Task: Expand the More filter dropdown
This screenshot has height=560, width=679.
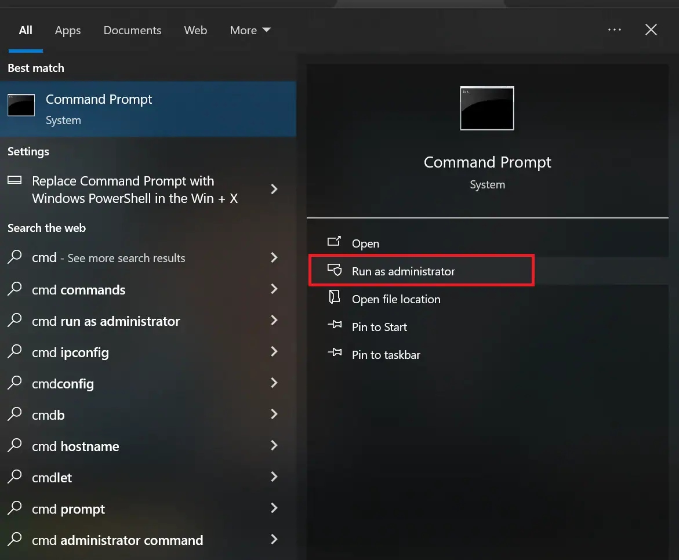Action: pyautogui.click(x=250, y=31)
